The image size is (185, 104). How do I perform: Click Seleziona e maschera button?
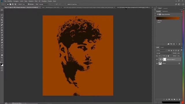(72, 4)
